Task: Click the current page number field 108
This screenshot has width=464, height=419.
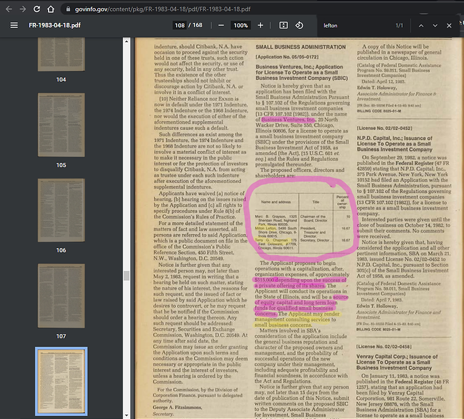Action: click(180, 25)
